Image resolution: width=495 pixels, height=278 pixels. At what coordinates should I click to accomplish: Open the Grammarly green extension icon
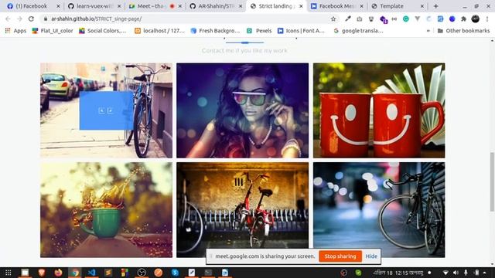[405, 19]
